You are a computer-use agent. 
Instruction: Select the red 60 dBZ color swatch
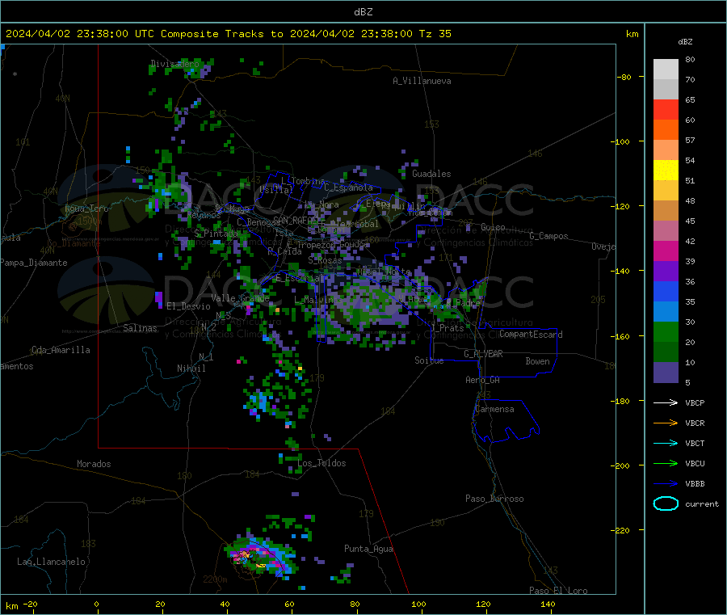(666, 109)
